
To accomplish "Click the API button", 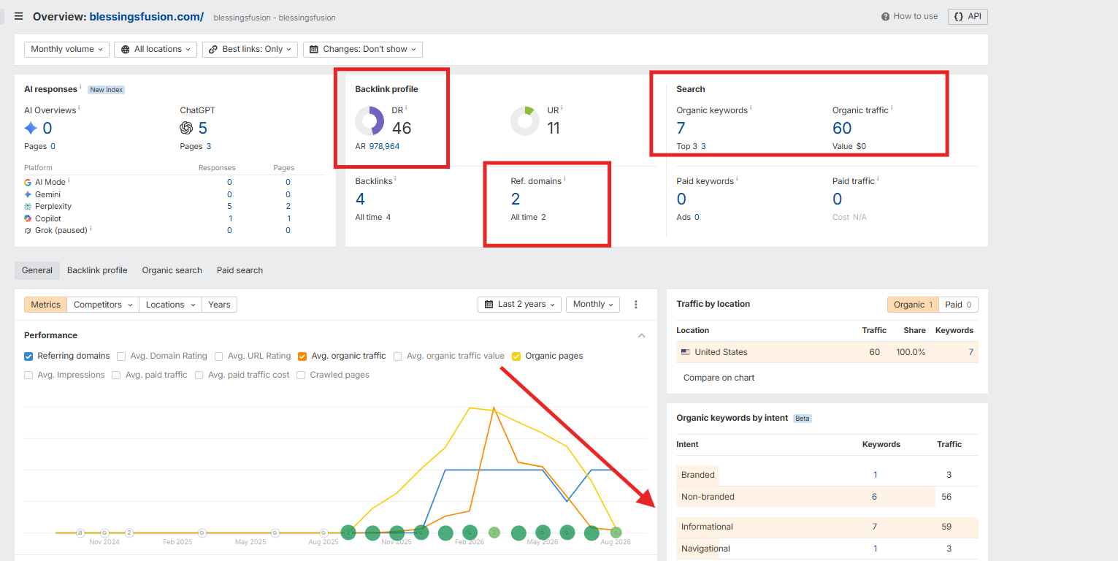I will pos(968,16).
